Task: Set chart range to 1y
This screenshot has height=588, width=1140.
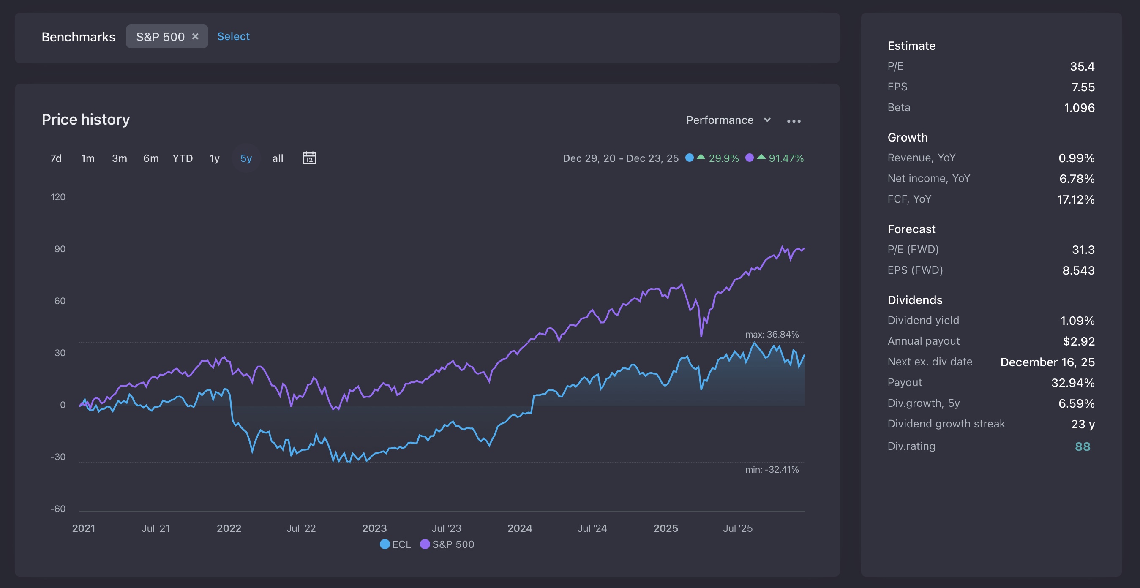Action: point(214,158)
